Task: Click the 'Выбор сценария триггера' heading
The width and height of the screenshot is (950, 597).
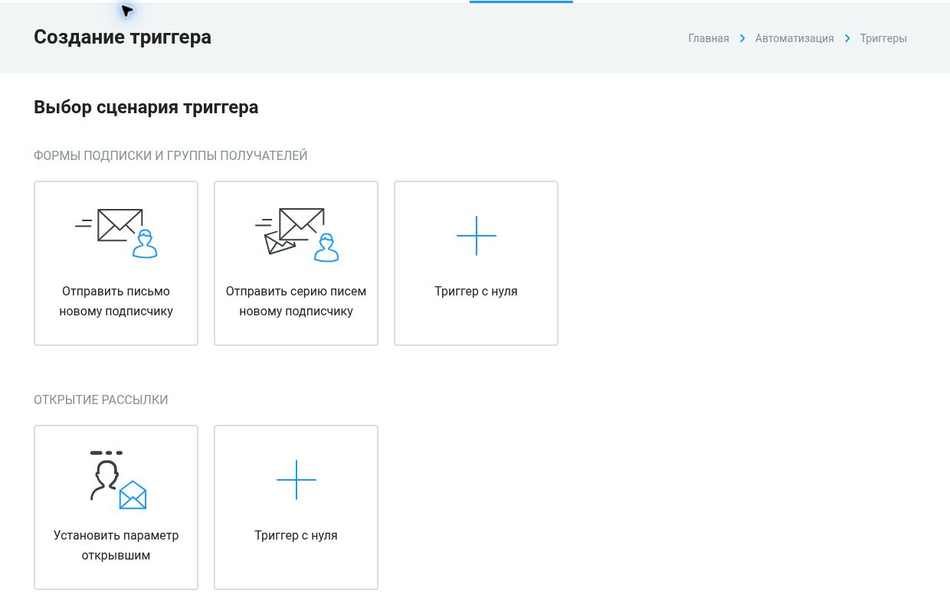Action: click(146, 108)
